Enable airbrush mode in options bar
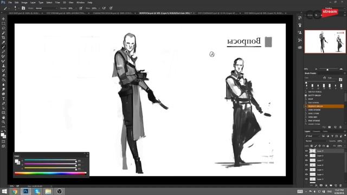 [x=104, y=8]
